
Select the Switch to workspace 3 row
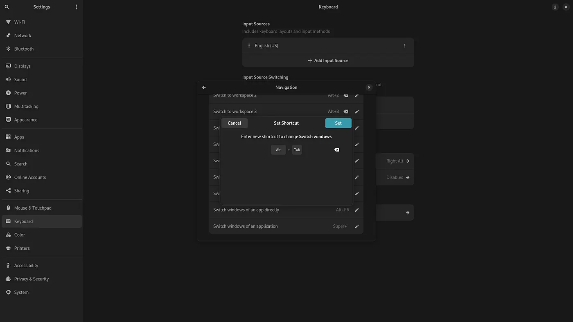pos(286,112)
